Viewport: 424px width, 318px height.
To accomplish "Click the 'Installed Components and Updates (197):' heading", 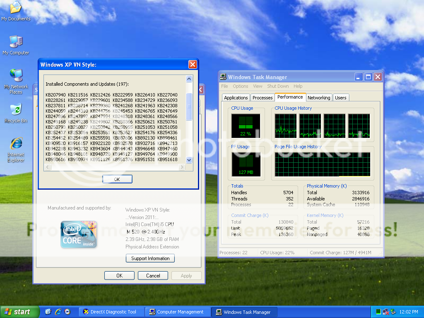I will coord(87,84).
